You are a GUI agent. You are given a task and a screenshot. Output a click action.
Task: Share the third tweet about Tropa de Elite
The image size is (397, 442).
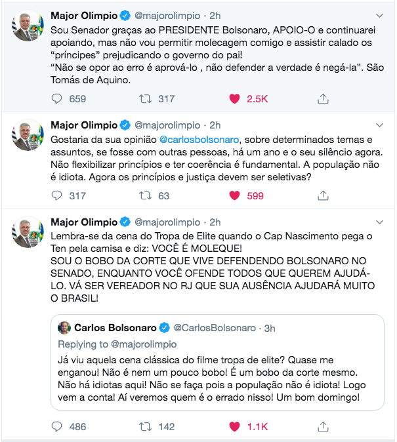tap(323, 426)
